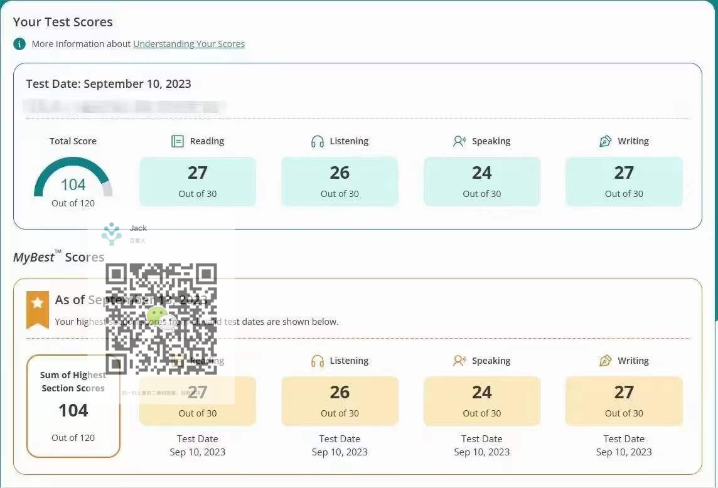The width and height of the screenshot is (718, 488).
Task: Select the MyBest Reading score card
Action: pos(197,401)
